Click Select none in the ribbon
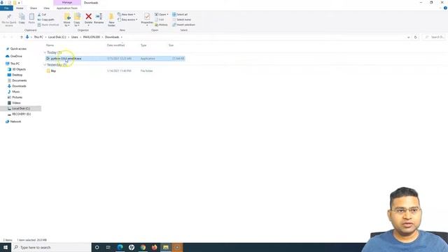The image size is (448, 252). pyautogui.click(x=182, y=20)
